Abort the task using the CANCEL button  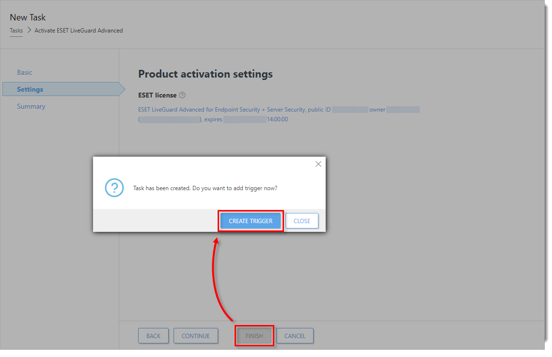[x=295, y=336]
